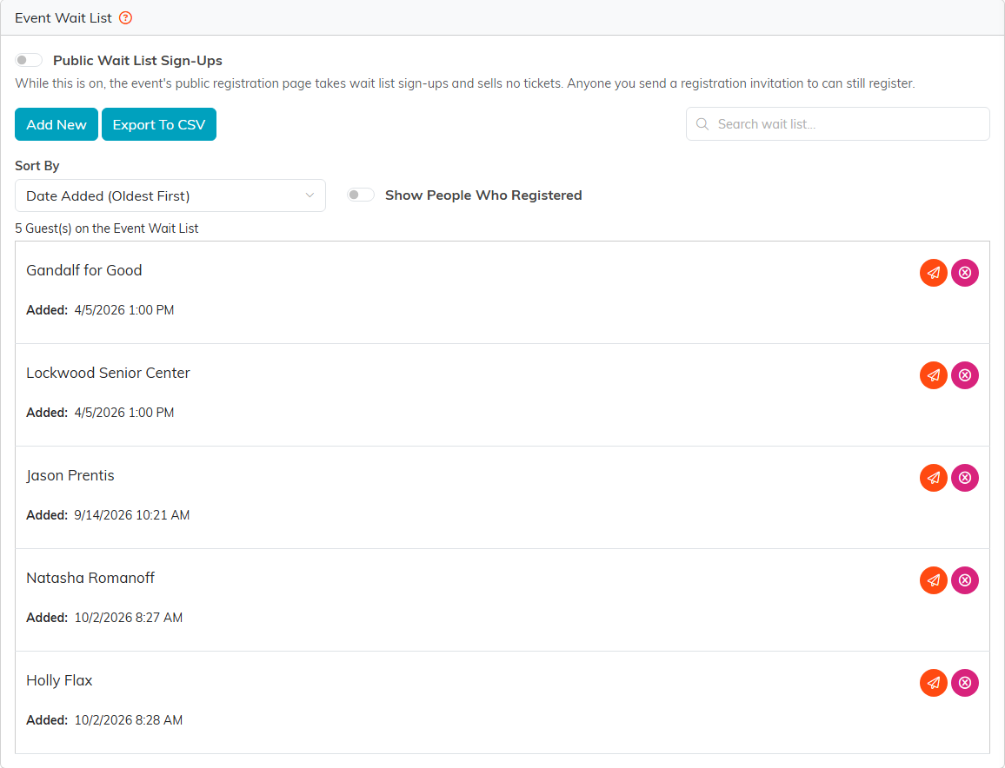Screen dimensions: 1005x768
Task: Open the Event Wait List help icon
Action: tap(125, 18)
